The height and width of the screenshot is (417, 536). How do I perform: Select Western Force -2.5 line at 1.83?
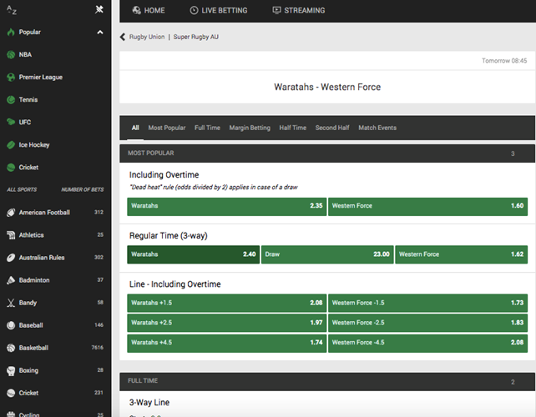pyautogui.click(x=427, y=323)
